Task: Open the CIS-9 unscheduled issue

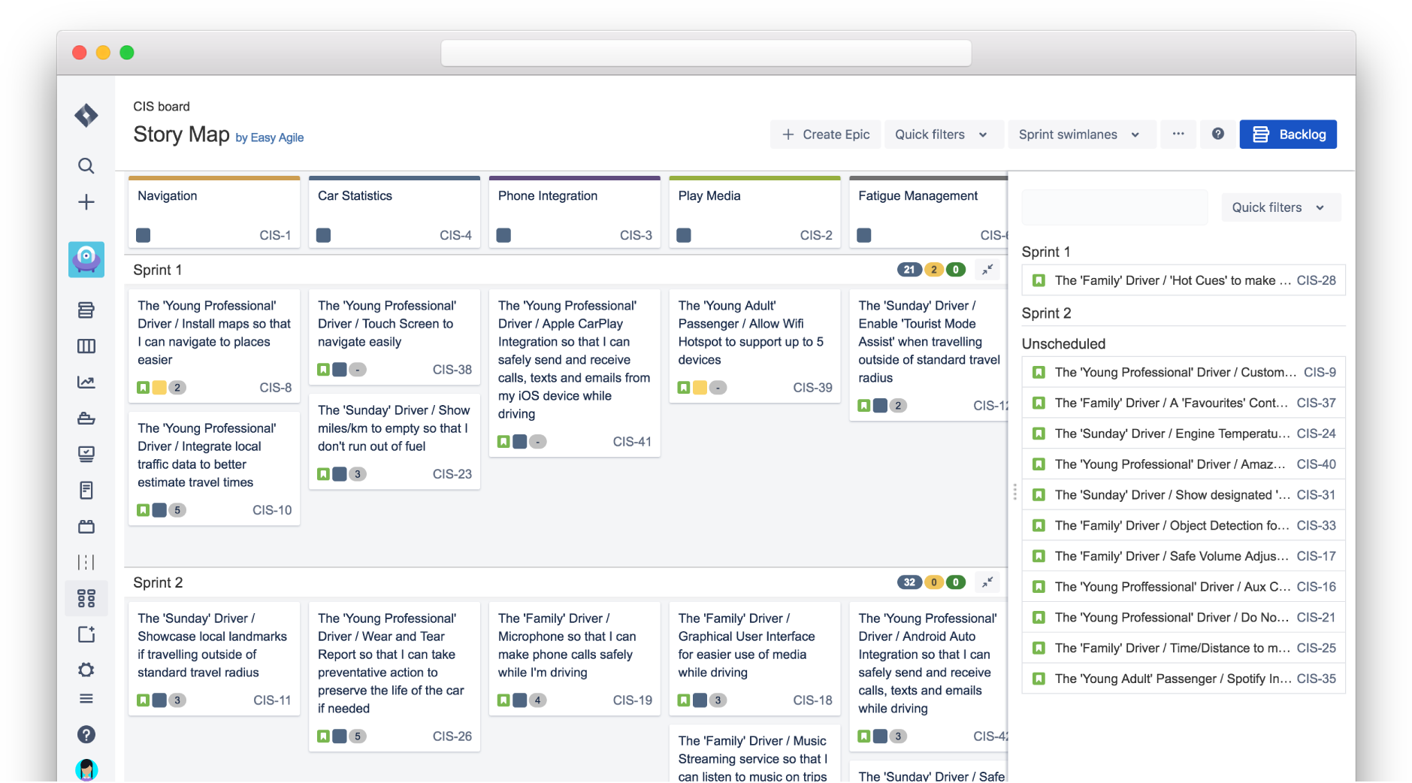Action: point(1184,372)
